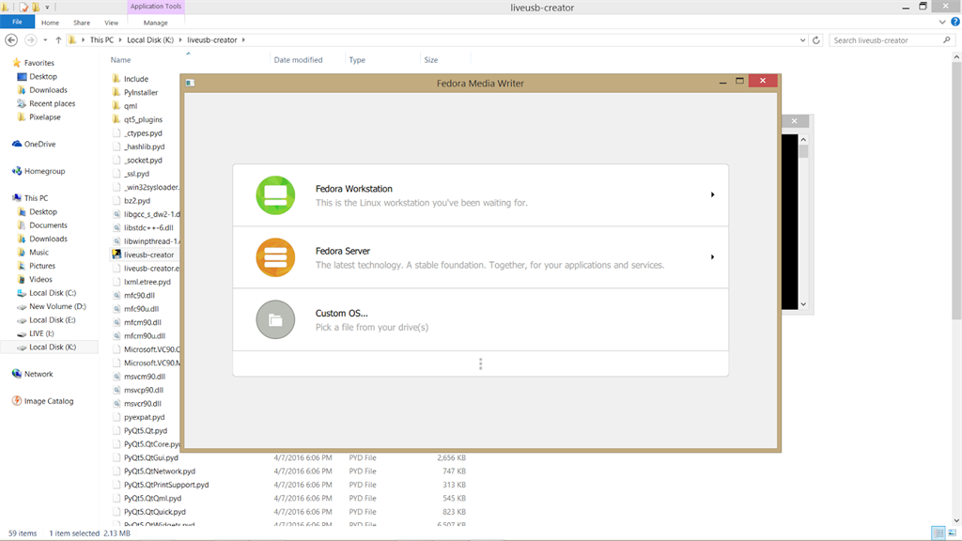This screenshot has height=541, width=962.
Task: Open the View ribbon tab
Action: pyautogui.click(x=111, y=23)
